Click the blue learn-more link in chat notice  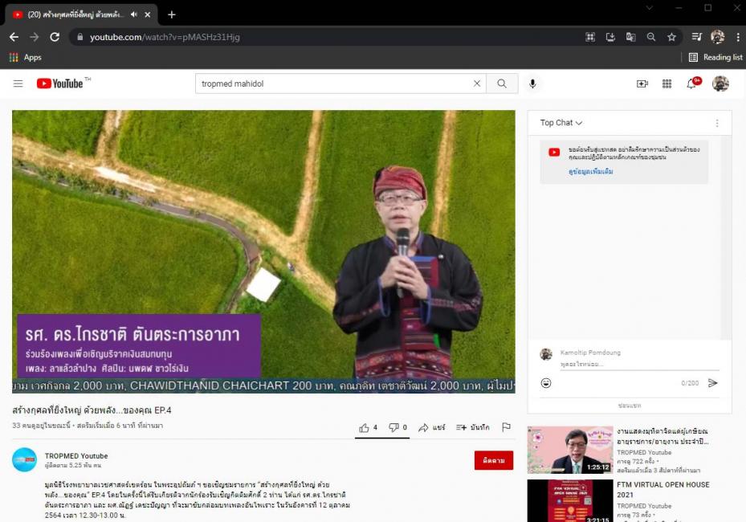click(590, 171)
